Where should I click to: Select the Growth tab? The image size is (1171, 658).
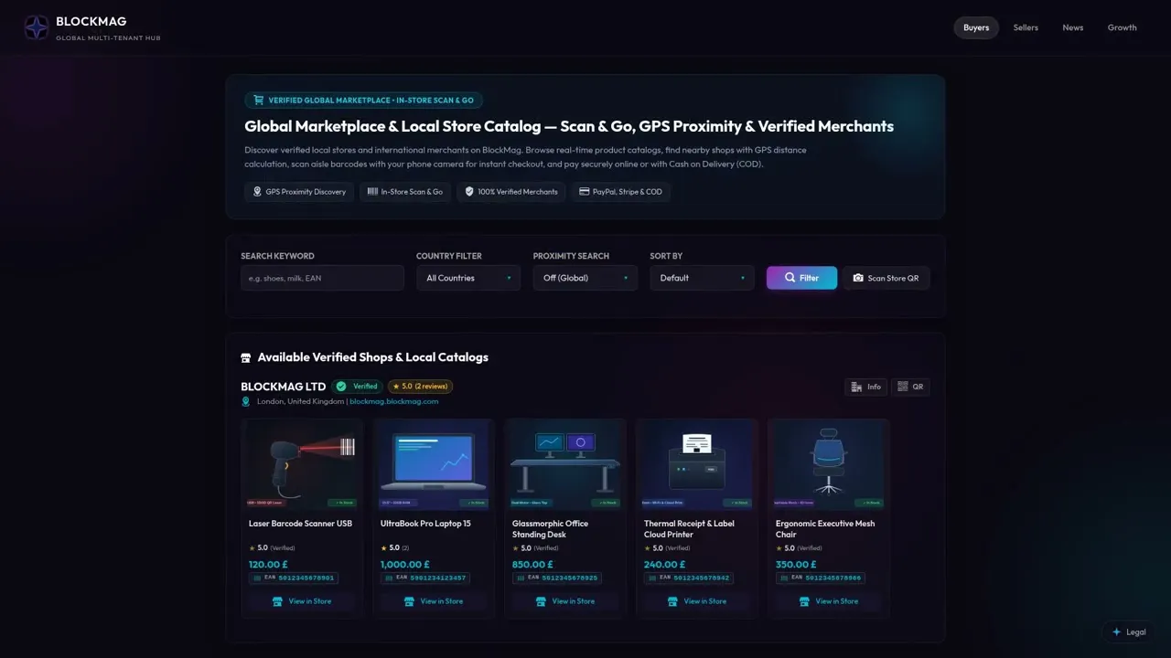(x=1123, y=27)
